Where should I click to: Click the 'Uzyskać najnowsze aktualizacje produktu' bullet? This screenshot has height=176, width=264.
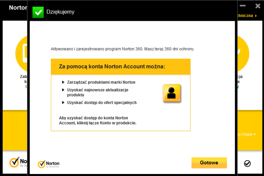95,93
